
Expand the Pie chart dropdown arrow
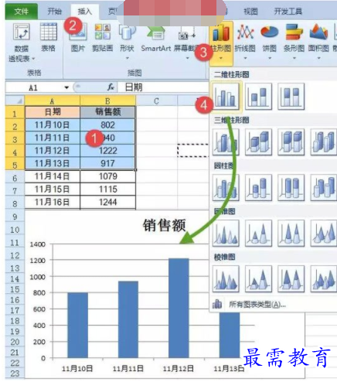270,58
